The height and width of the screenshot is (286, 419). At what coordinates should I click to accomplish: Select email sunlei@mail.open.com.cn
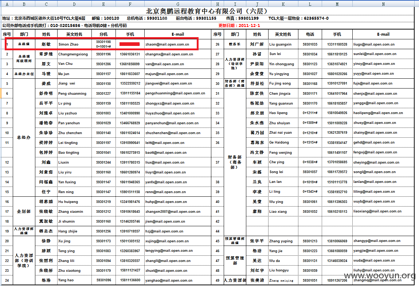click(375, 54)
